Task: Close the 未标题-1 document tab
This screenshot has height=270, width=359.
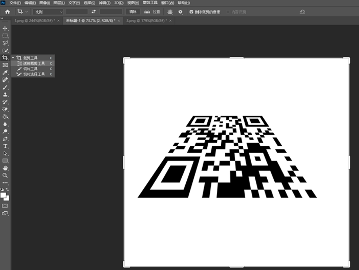Action: [x=119, y=21]
